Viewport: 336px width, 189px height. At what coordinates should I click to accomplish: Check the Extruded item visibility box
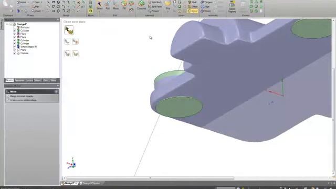15,27
